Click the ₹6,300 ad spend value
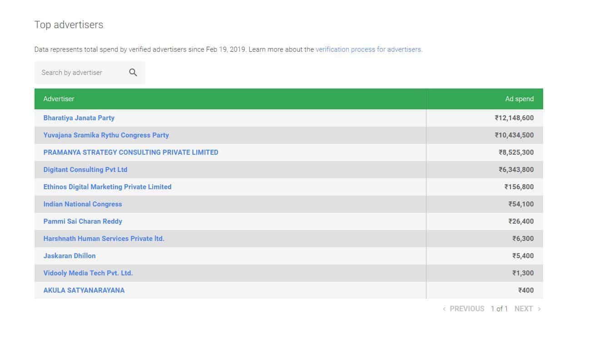 pos(523,239)
